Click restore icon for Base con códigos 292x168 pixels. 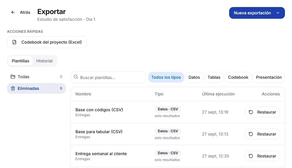(251, 112)
